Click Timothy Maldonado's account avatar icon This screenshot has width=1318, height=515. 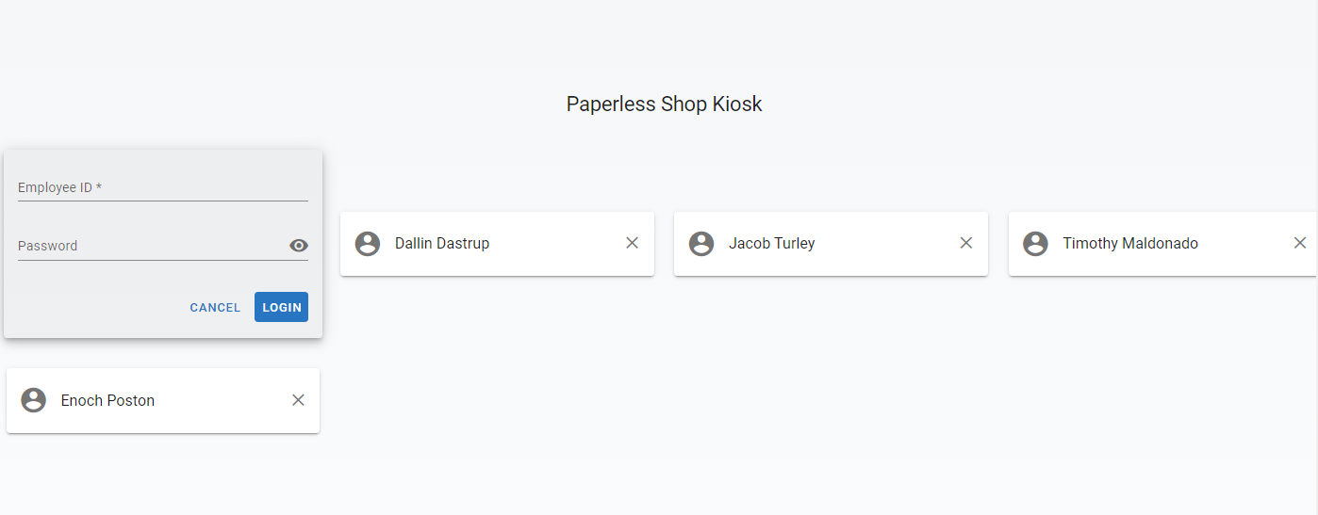tap(1035, 244)
